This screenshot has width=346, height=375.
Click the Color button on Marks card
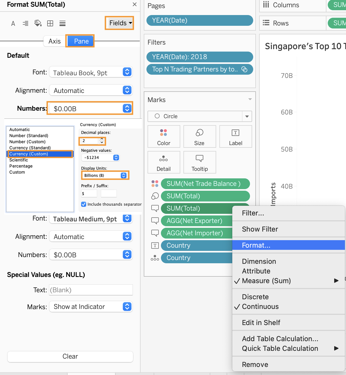point(164,136)
